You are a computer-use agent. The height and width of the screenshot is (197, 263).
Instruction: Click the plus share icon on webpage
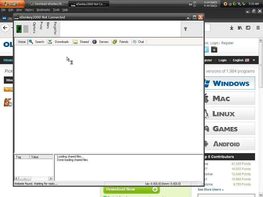214,50
